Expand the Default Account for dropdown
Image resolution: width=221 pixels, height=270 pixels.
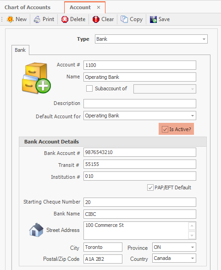(140, 116)
